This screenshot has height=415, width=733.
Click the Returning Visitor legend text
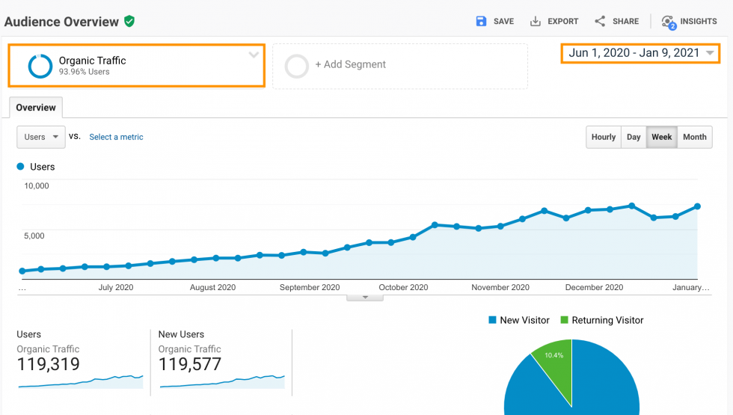pyautogui.click(x=607, y=320)
